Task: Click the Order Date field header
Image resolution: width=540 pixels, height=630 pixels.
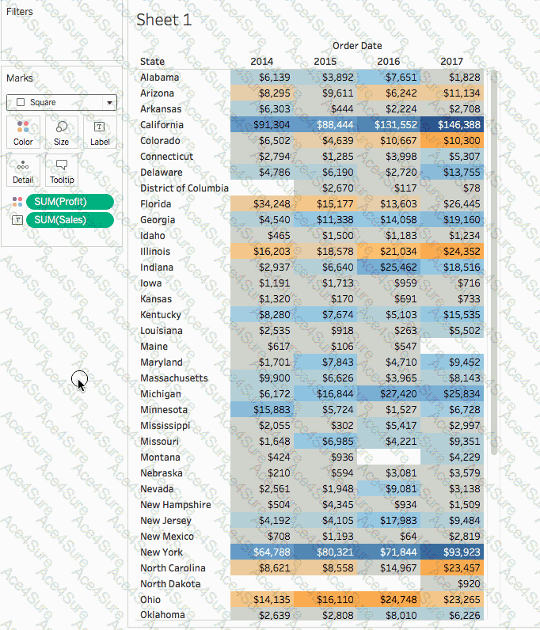Action: coord(357,46)
